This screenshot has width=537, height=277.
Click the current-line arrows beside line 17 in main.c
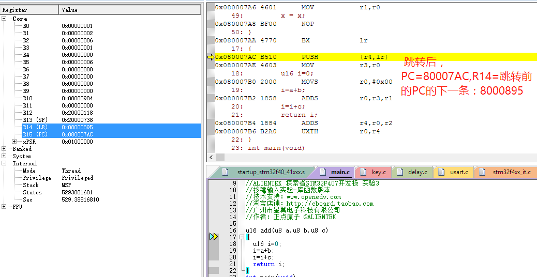214,236
